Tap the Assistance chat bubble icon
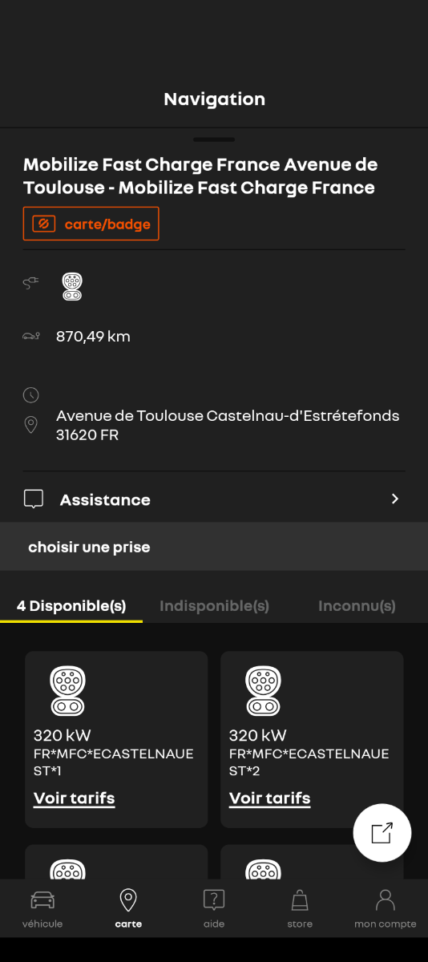 [34, 499]
